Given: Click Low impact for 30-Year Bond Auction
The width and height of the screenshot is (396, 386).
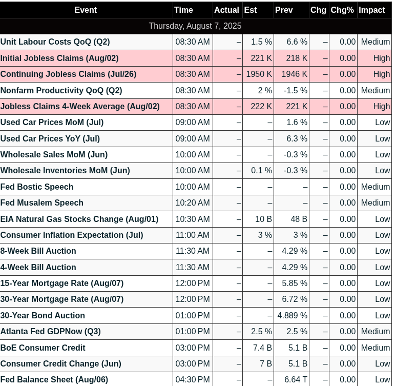Looking at the screenshot, I should click(x=383, y=315).
